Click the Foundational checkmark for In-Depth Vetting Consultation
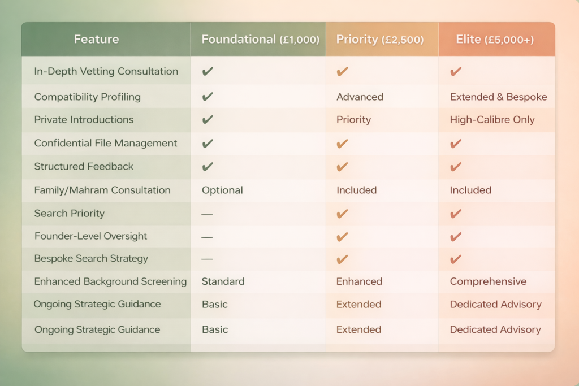 (x=208, y=72)
